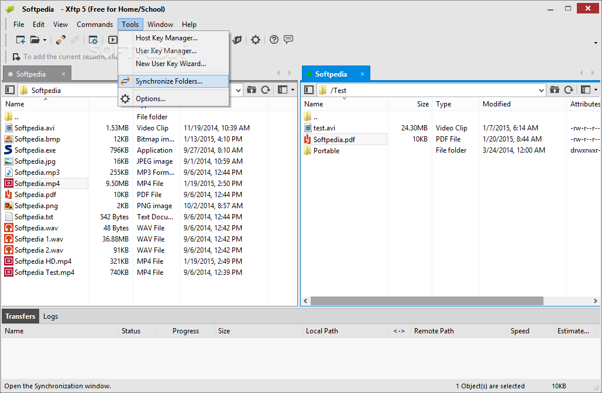Select the Softpedia 1.wav file icon

pyautogui.click(x=8, y=239)
